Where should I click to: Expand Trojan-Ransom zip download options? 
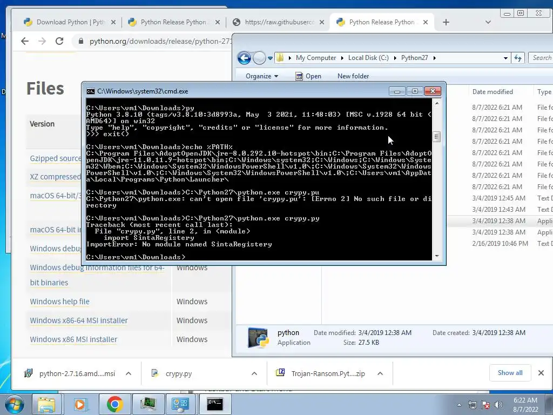pos(380,373)
